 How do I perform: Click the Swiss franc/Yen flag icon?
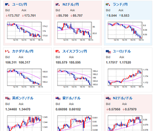pyautogui.click(x=58, y=51)
